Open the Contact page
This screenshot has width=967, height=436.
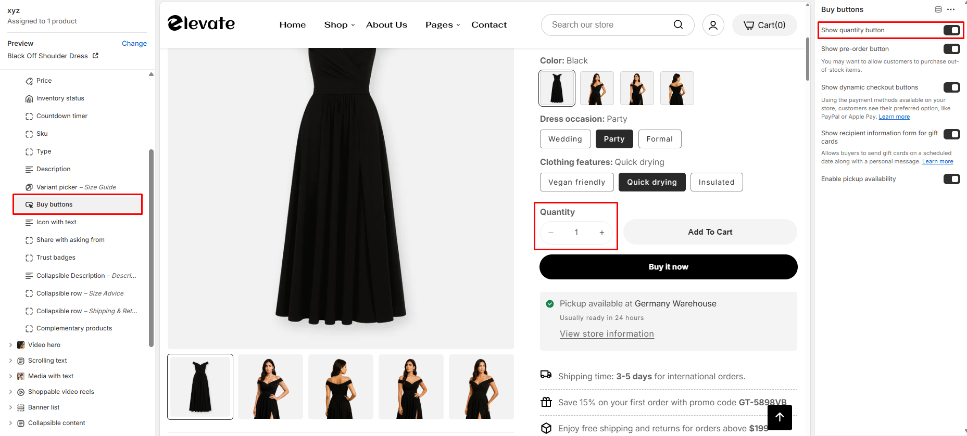pos(489,24)
